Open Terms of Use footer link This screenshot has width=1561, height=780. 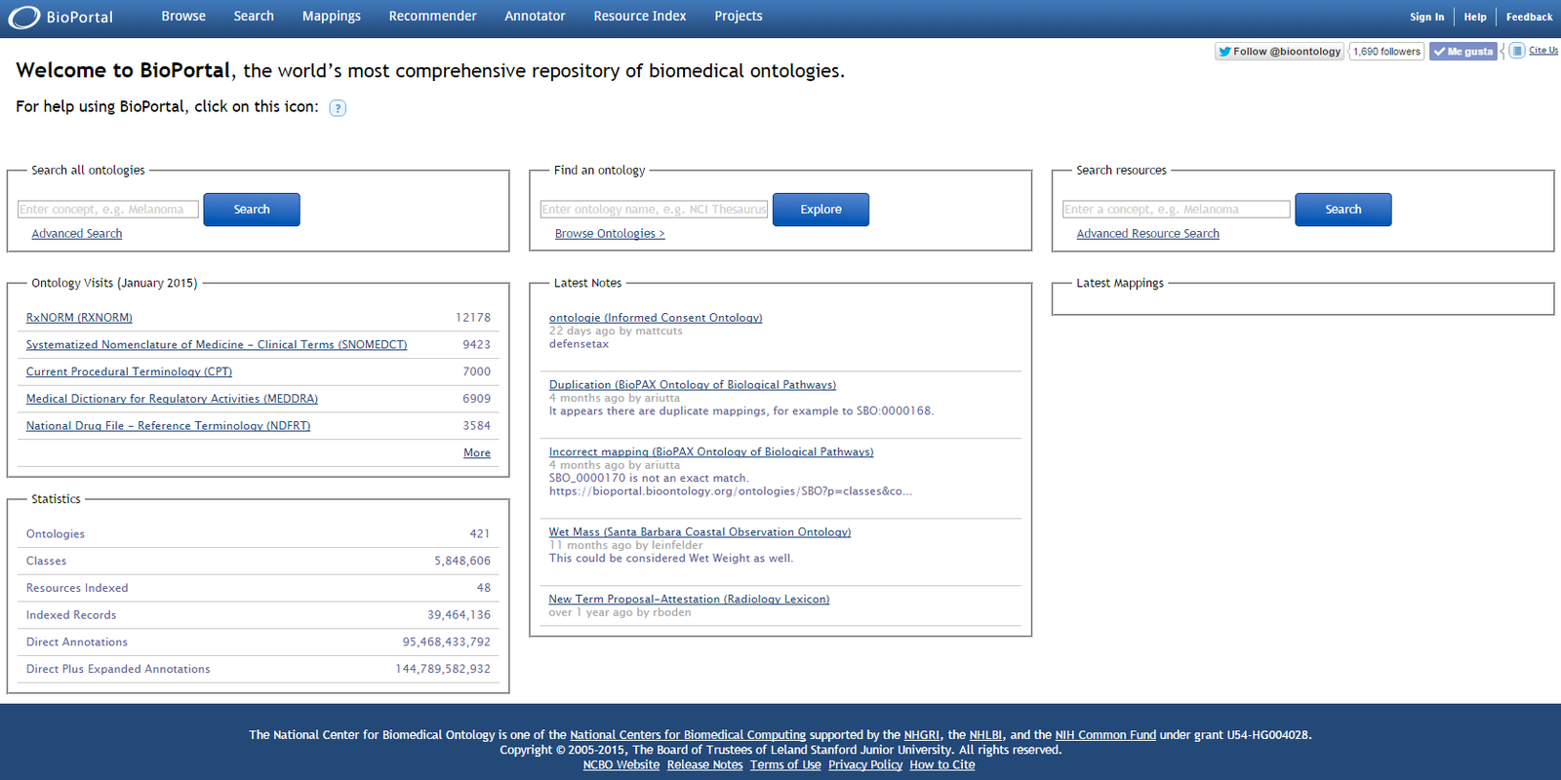coord(785,765)
